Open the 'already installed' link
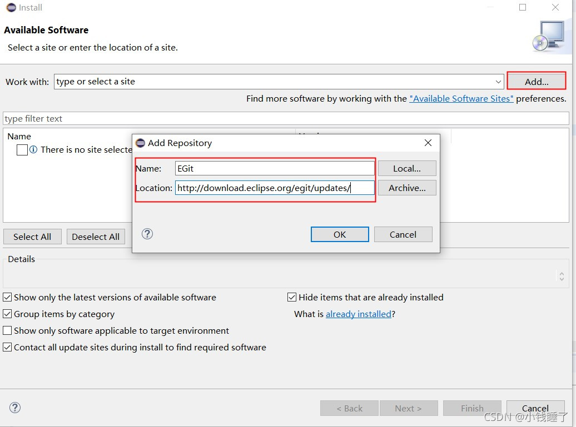The width and height of the screenshot is (576, 427). 359,314
